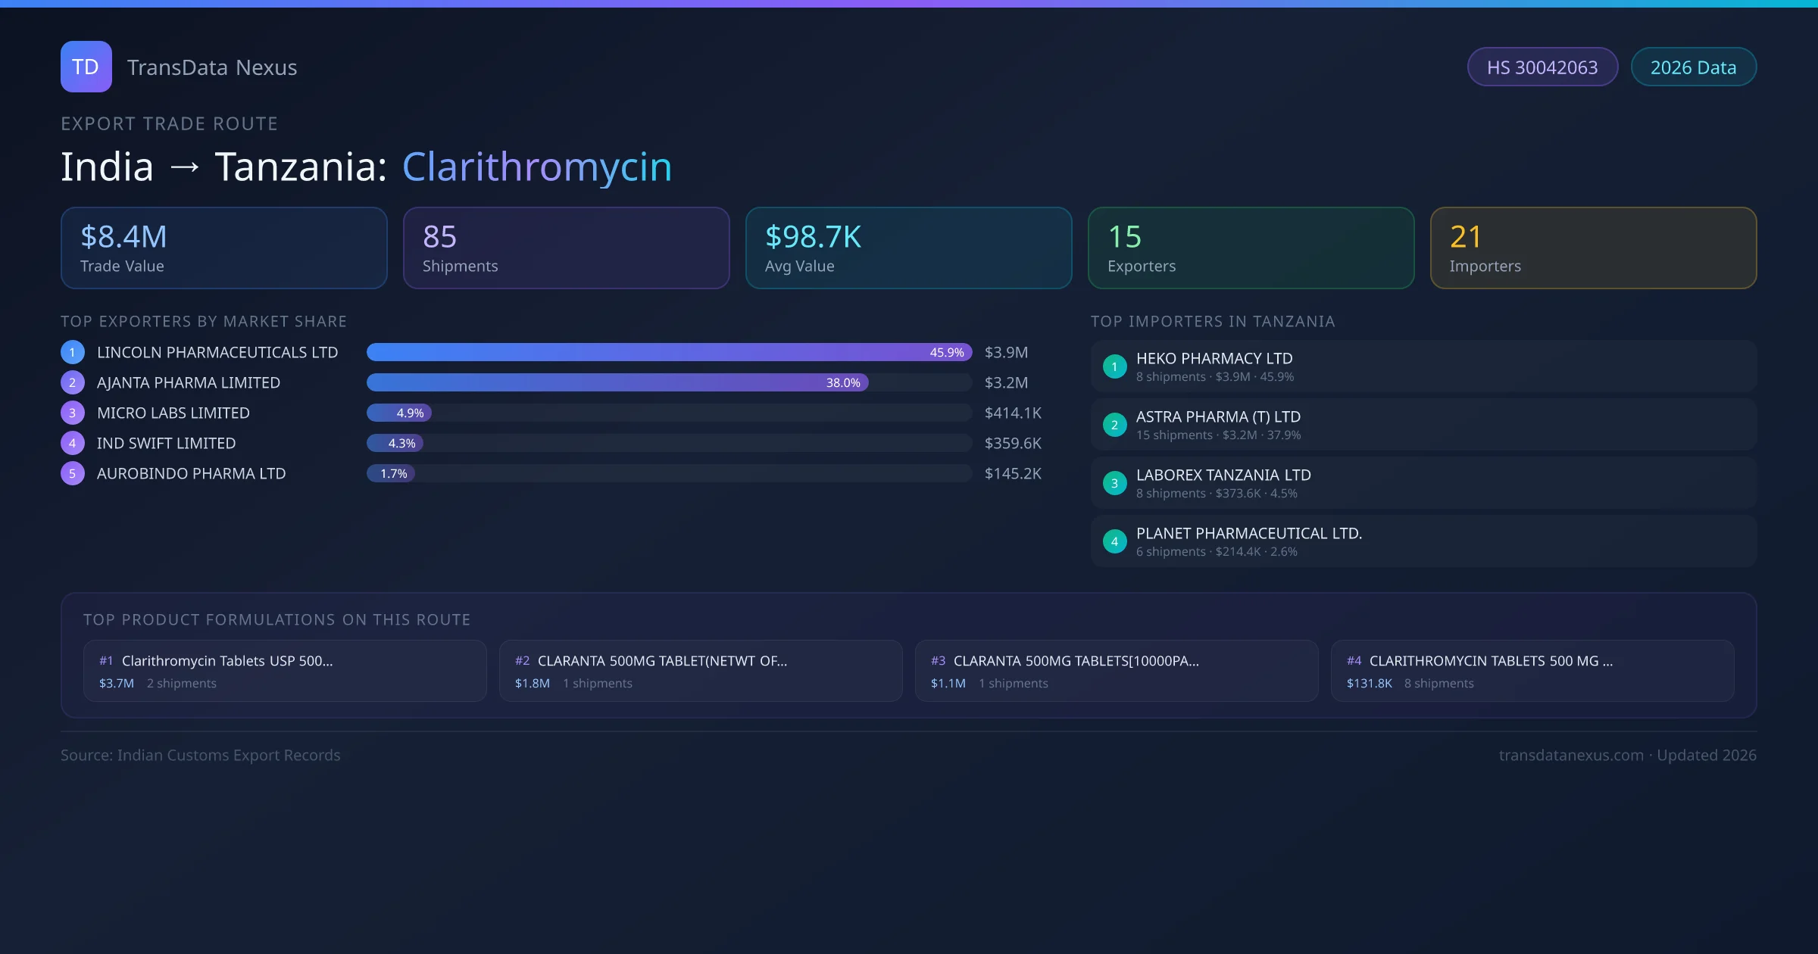Viewport: 1818px width, 954px height.
Task: Click Lincoln Pharmaceuticals 45.9% market share bar
Action: [x=668, y=352]
